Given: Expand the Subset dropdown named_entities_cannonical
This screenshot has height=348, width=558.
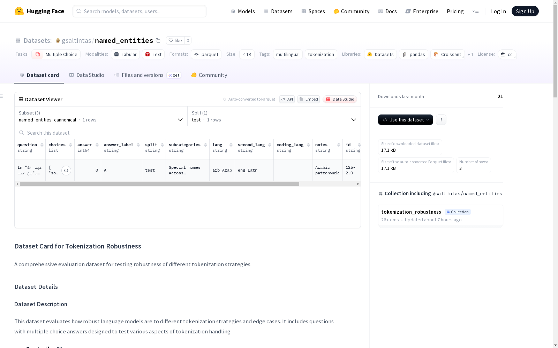Looking at the screenshot, I should coord(101,116).
